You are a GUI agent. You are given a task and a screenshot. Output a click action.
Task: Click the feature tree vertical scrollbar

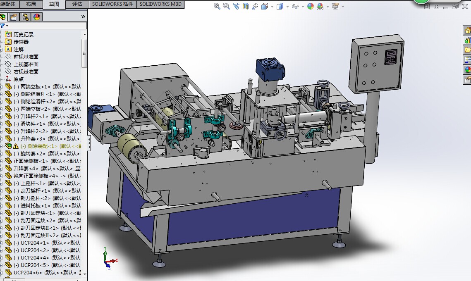(x=84, y=53)
